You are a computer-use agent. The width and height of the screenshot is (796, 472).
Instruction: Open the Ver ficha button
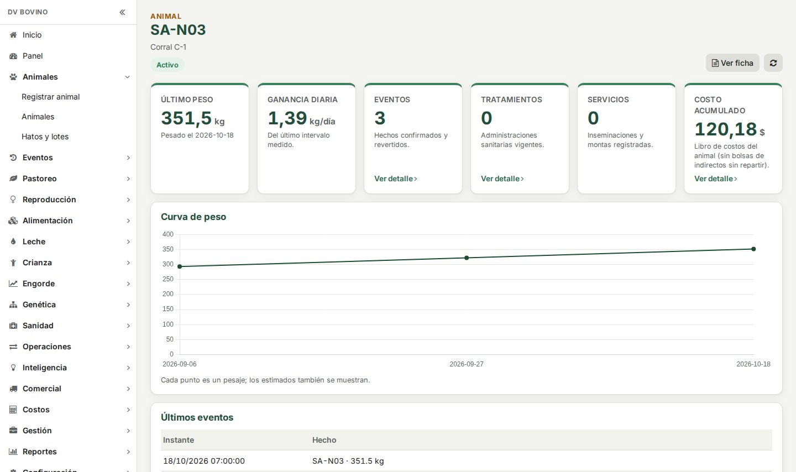click(x=732, y=63)
